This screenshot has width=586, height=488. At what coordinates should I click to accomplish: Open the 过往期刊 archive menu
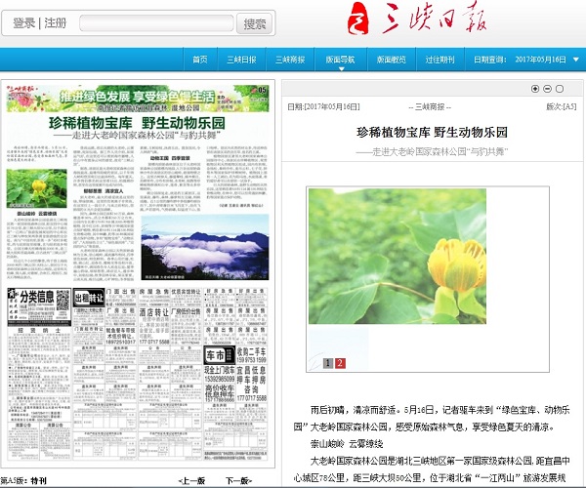point(440,60)
